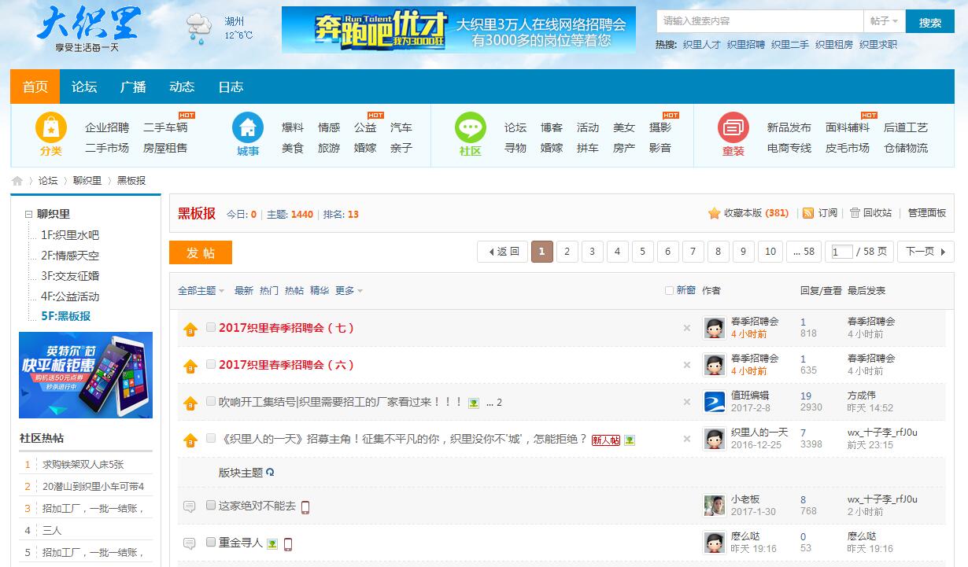The image size is (968, 567).
Task: Open the 回收站 trash icon
Action: point(855,212)
